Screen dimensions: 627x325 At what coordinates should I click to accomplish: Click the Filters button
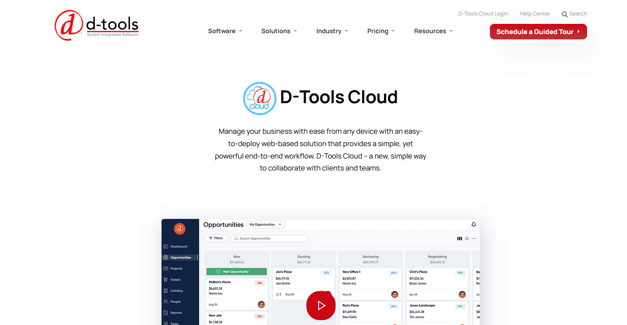tap(216, 238)
